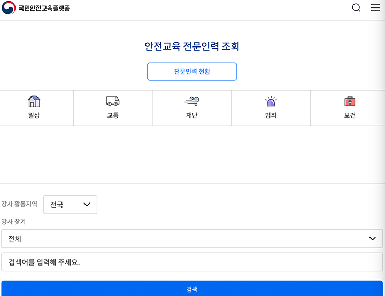Switch to the 일상 category tab

tap(36, 108)
